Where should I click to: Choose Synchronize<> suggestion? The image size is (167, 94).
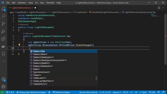(x=63, y=72)
